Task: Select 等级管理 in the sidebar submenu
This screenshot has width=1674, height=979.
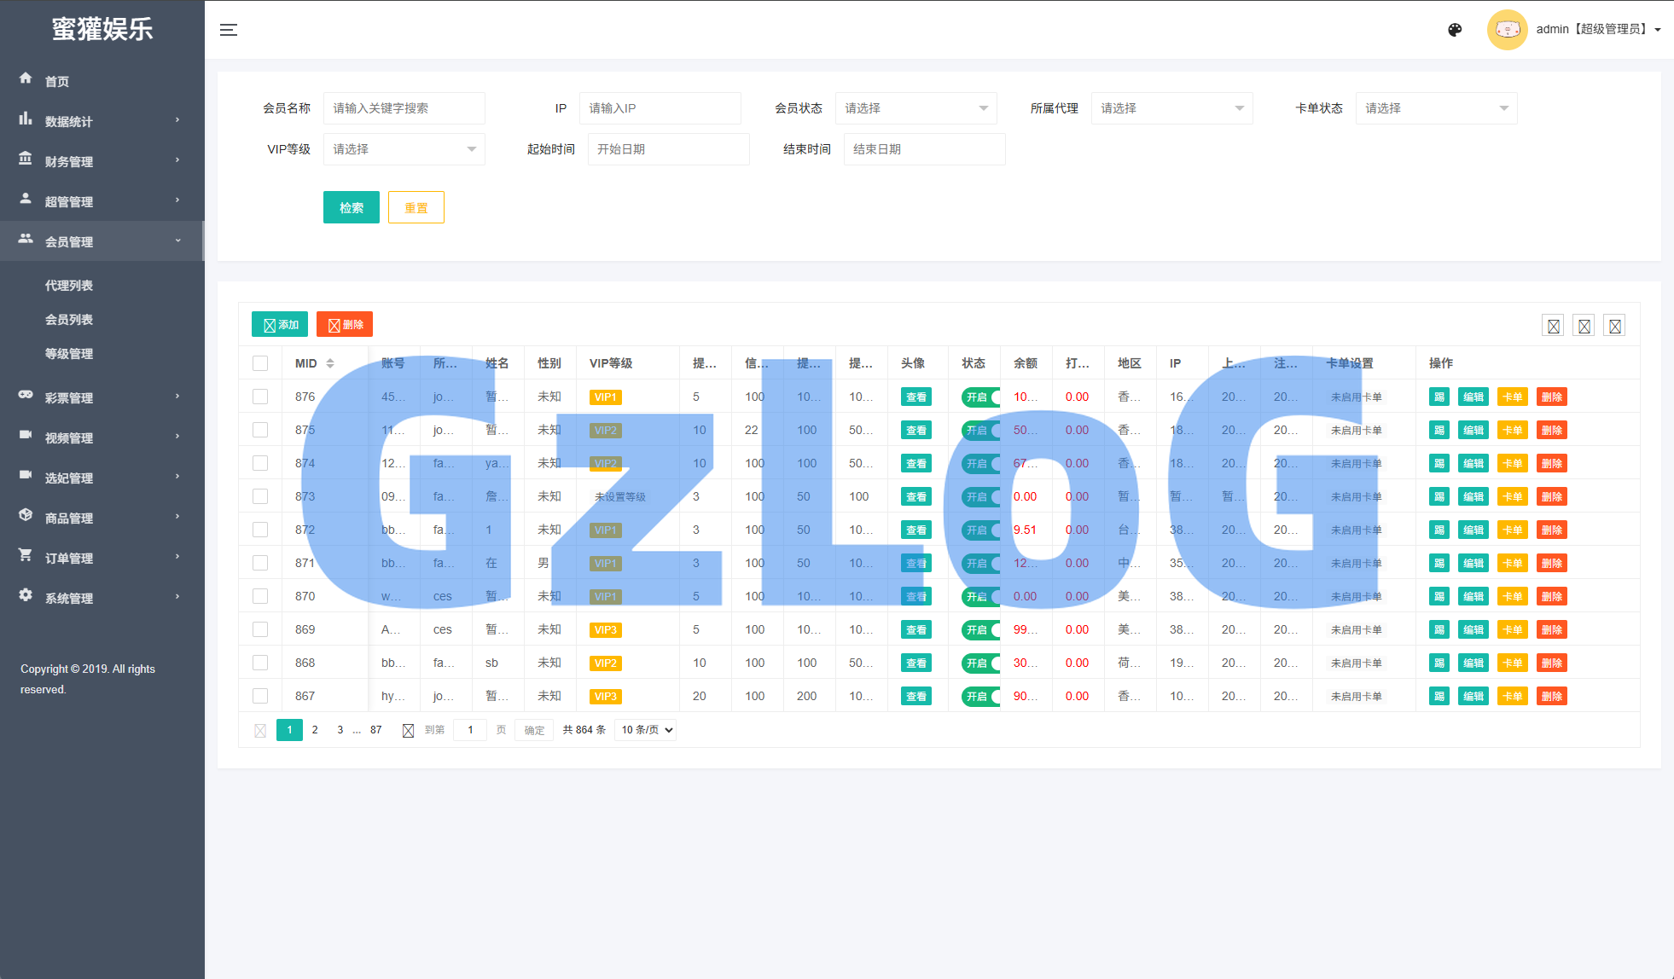Action: click(69, 354)
